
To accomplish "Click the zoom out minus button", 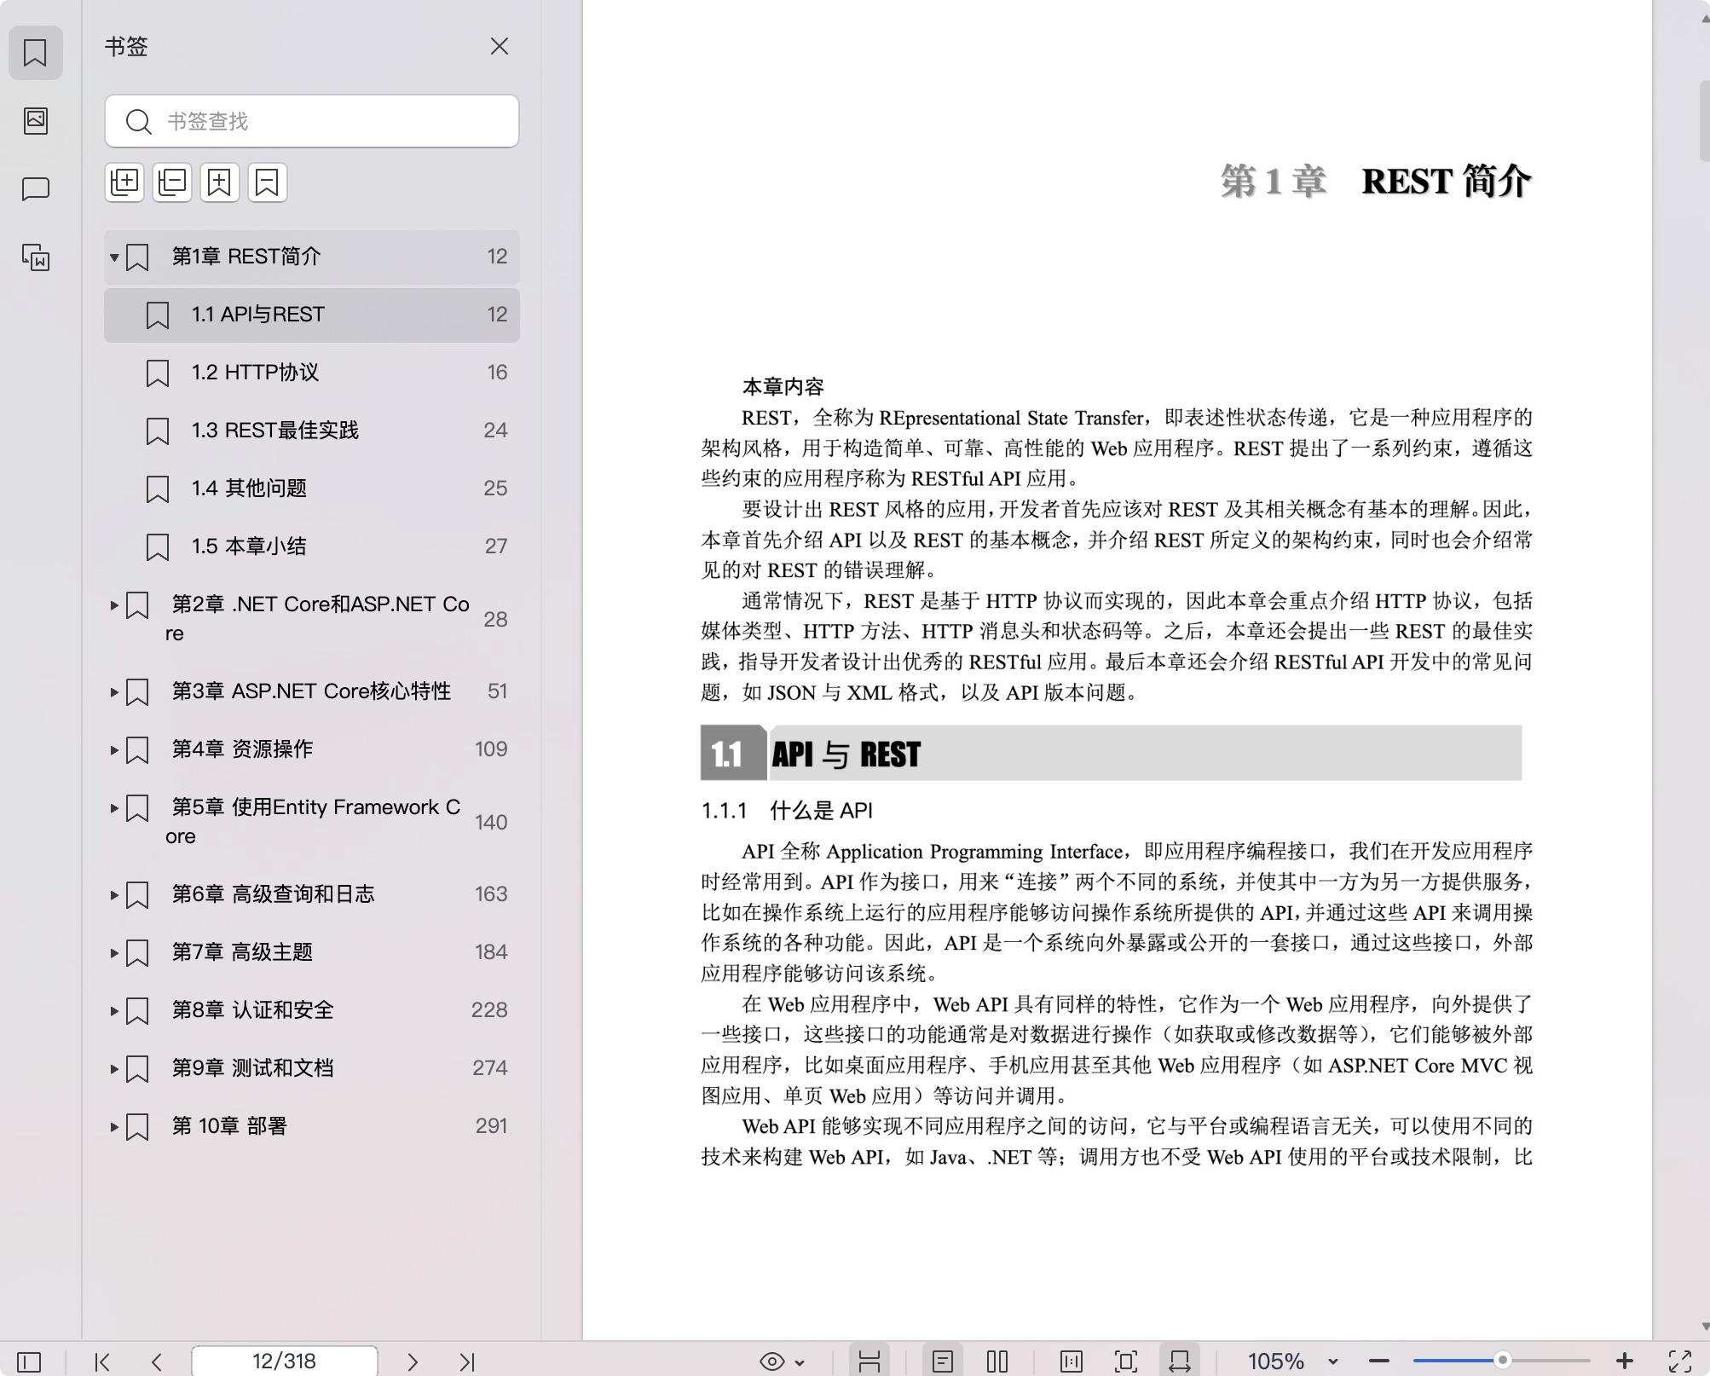I will 1379,1362.
